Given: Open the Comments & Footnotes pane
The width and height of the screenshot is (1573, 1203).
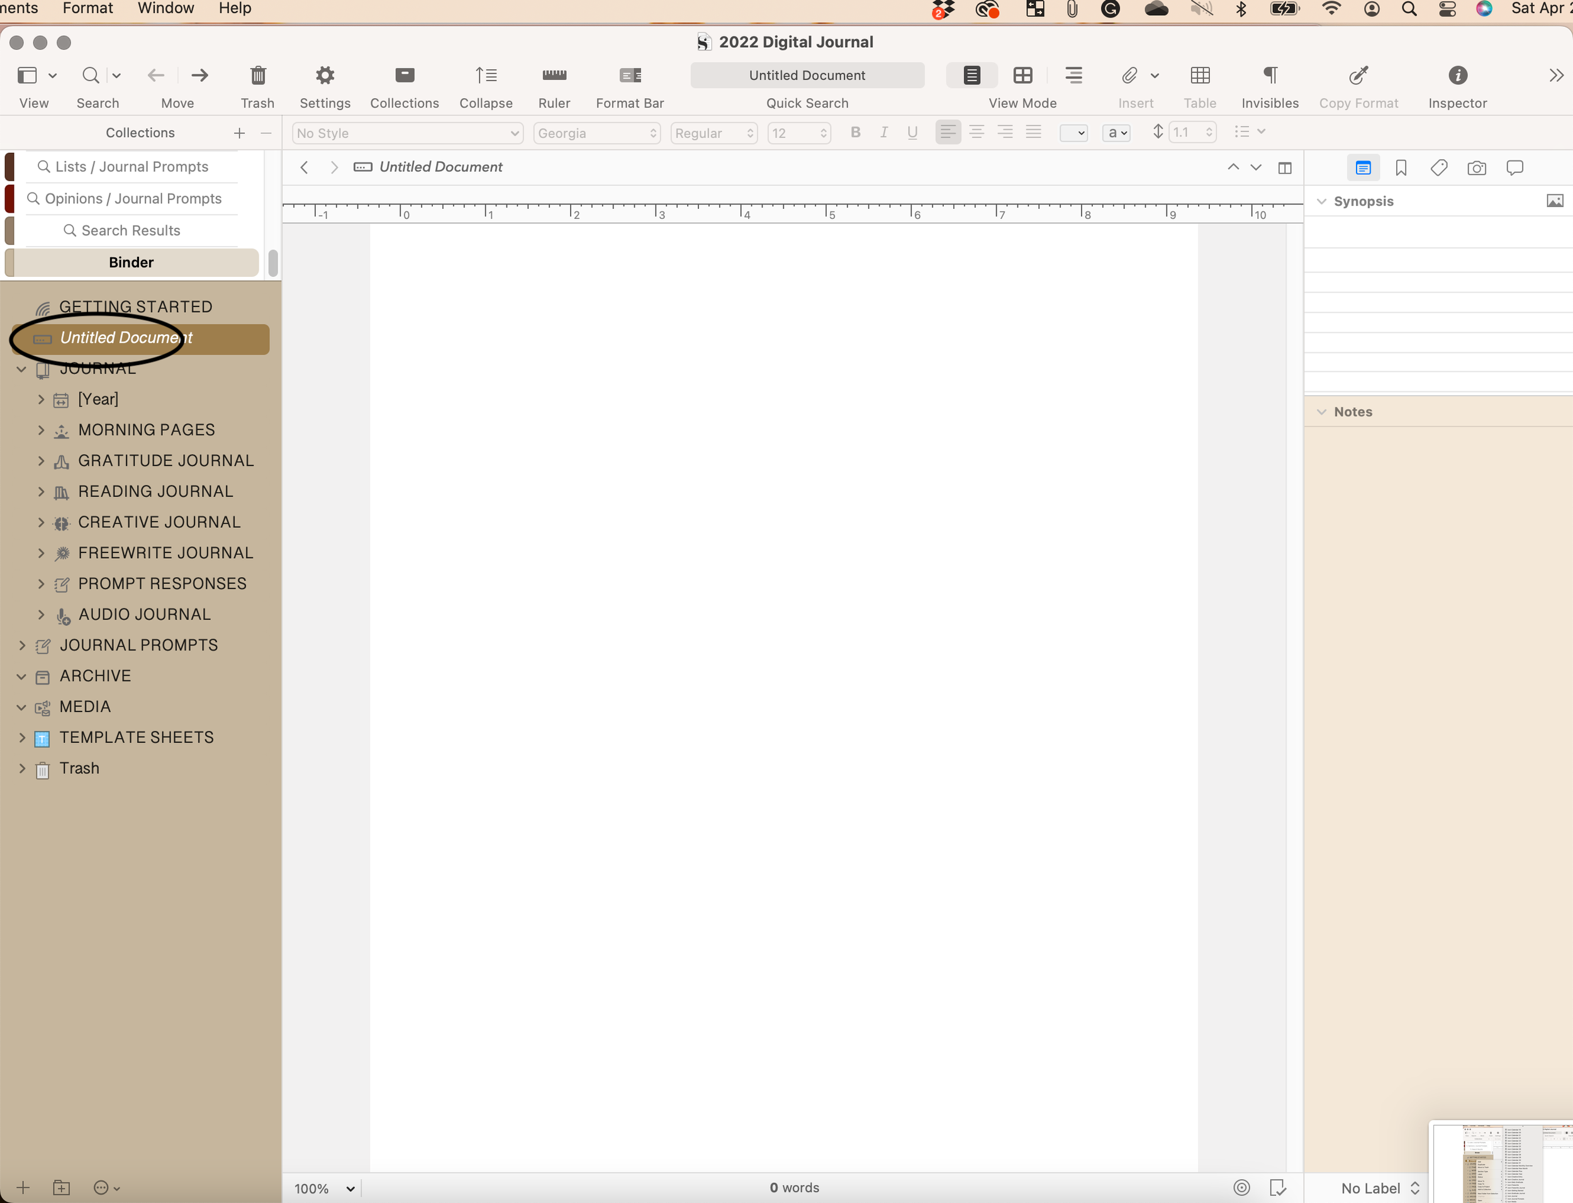Looking at the screenshot, I should (1516, 167).
